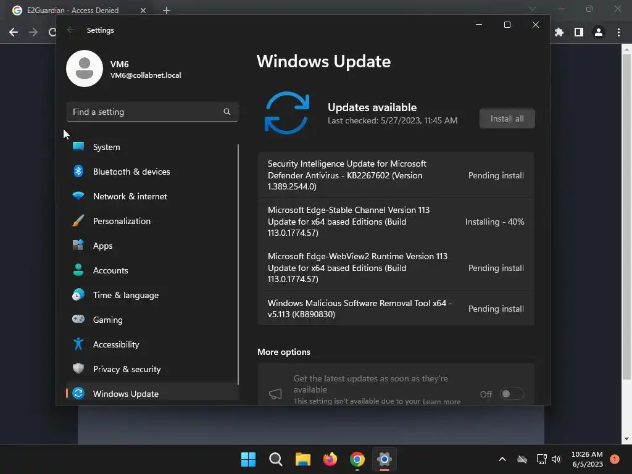This screenshot has height=474, width=632.
Task: Click the Installing - 40% status text
Action: tap(494, 222)
